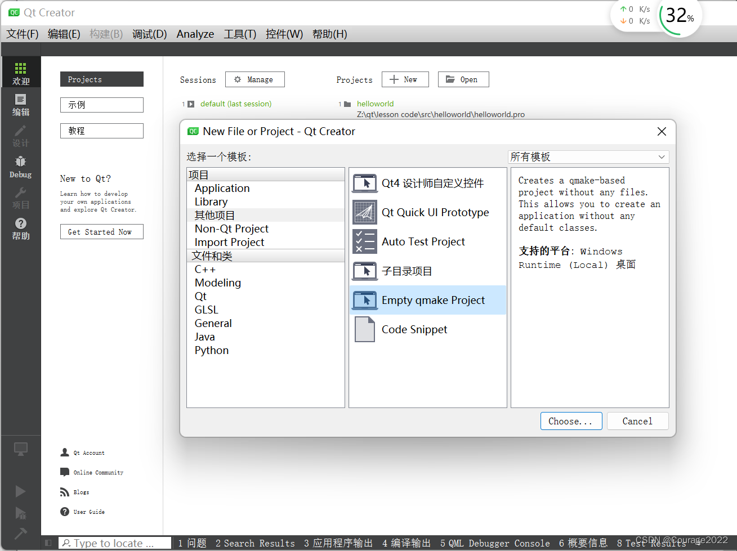Click the Qt Account icon
The height and width of the screenshot is (551, 737).
tap(65, 453)
